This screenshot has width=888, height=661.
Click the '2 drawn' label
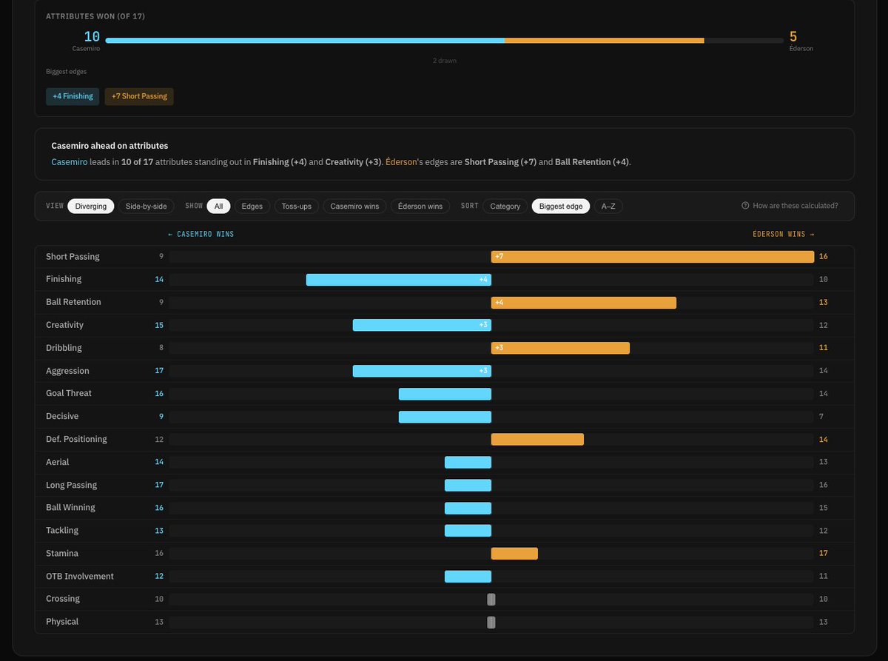pyautogui.click(x=445, y=60)
